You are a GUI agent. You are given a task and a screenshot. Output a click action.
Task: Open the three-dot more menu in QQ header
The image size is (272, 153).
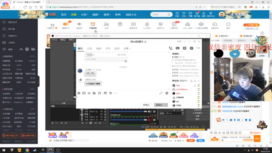198,48
